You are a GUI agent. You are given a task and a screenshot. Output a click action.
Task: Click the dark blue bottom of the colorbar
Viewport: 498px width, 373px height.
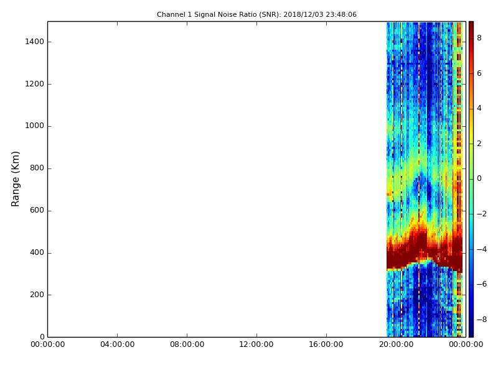coord(471,333)
